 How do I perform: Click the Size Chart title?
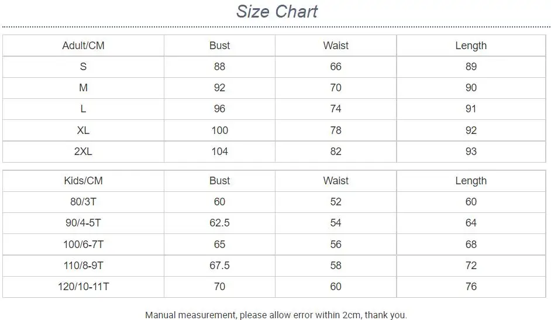(277, 12)
